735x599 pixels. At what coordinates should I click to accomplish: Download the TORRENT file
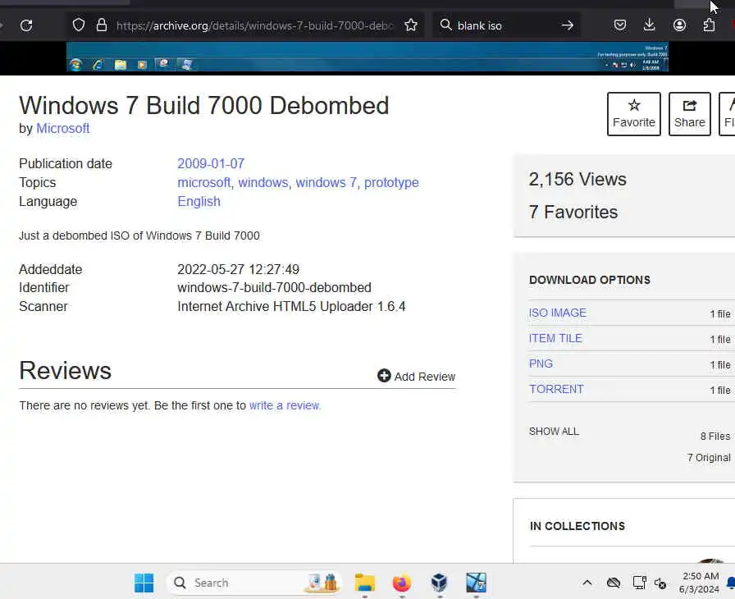click(556, 389)
